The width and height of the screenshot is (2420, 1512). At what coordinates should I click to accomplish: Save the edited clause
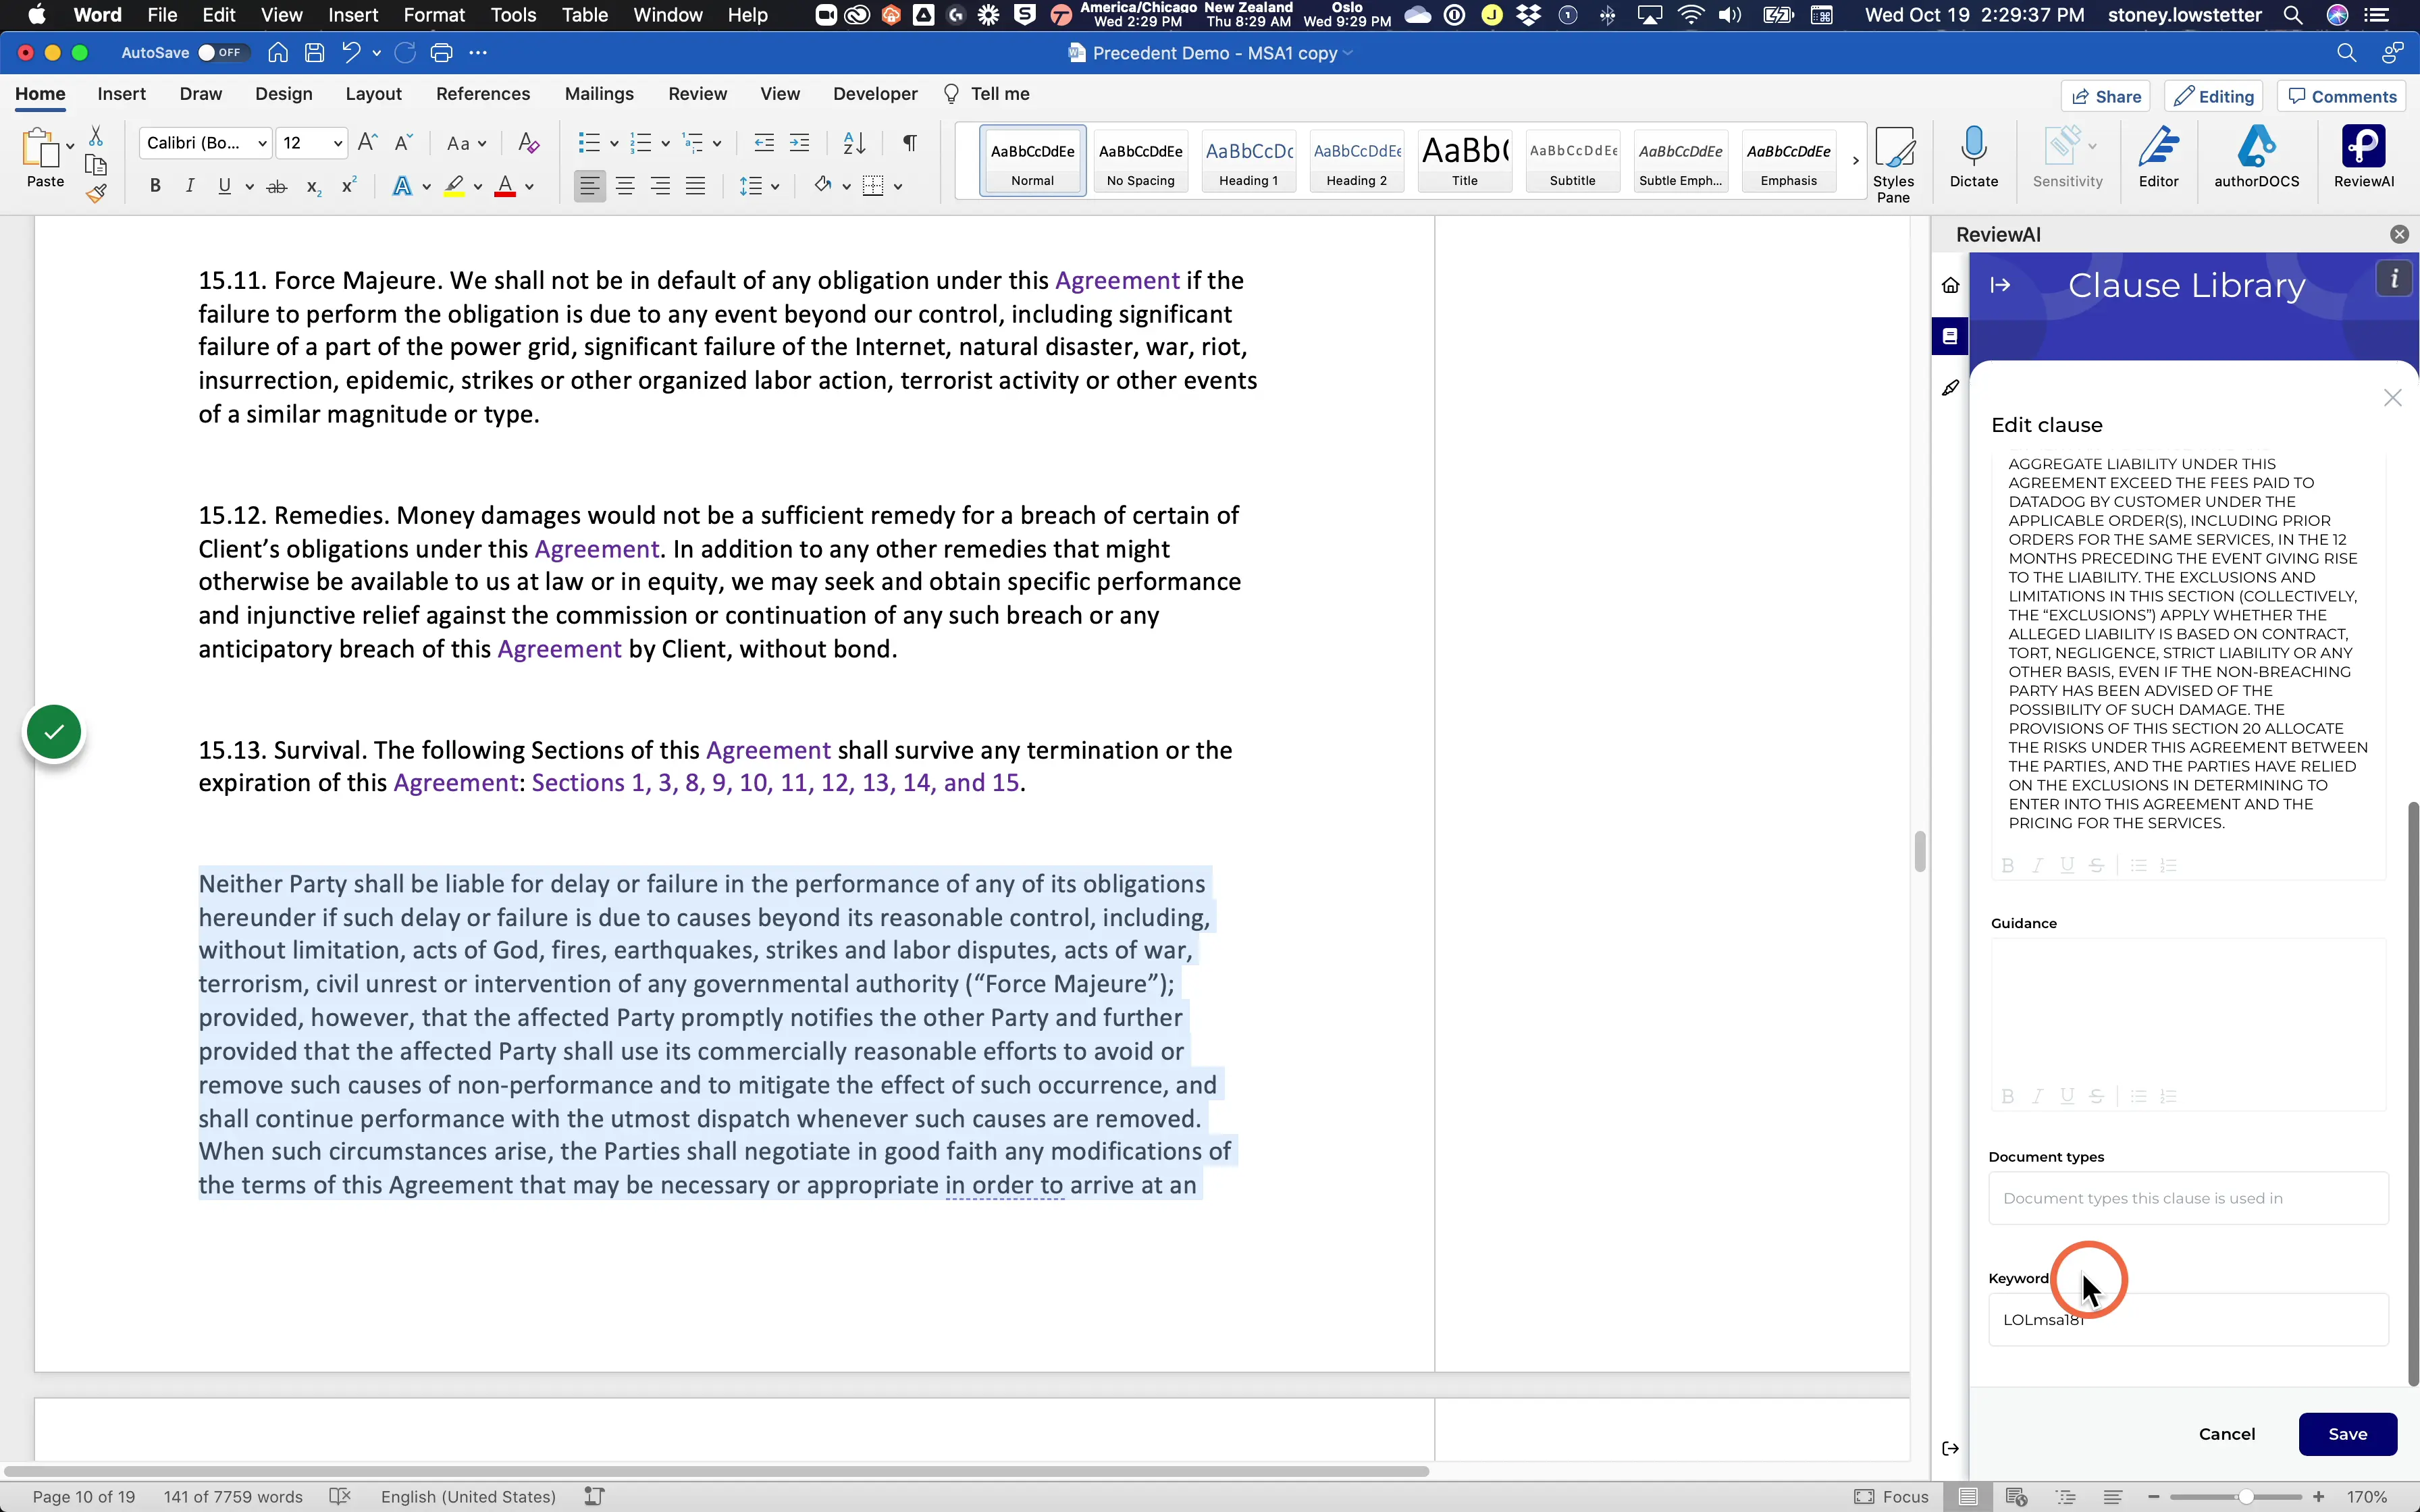[x=2347, y=1434]
